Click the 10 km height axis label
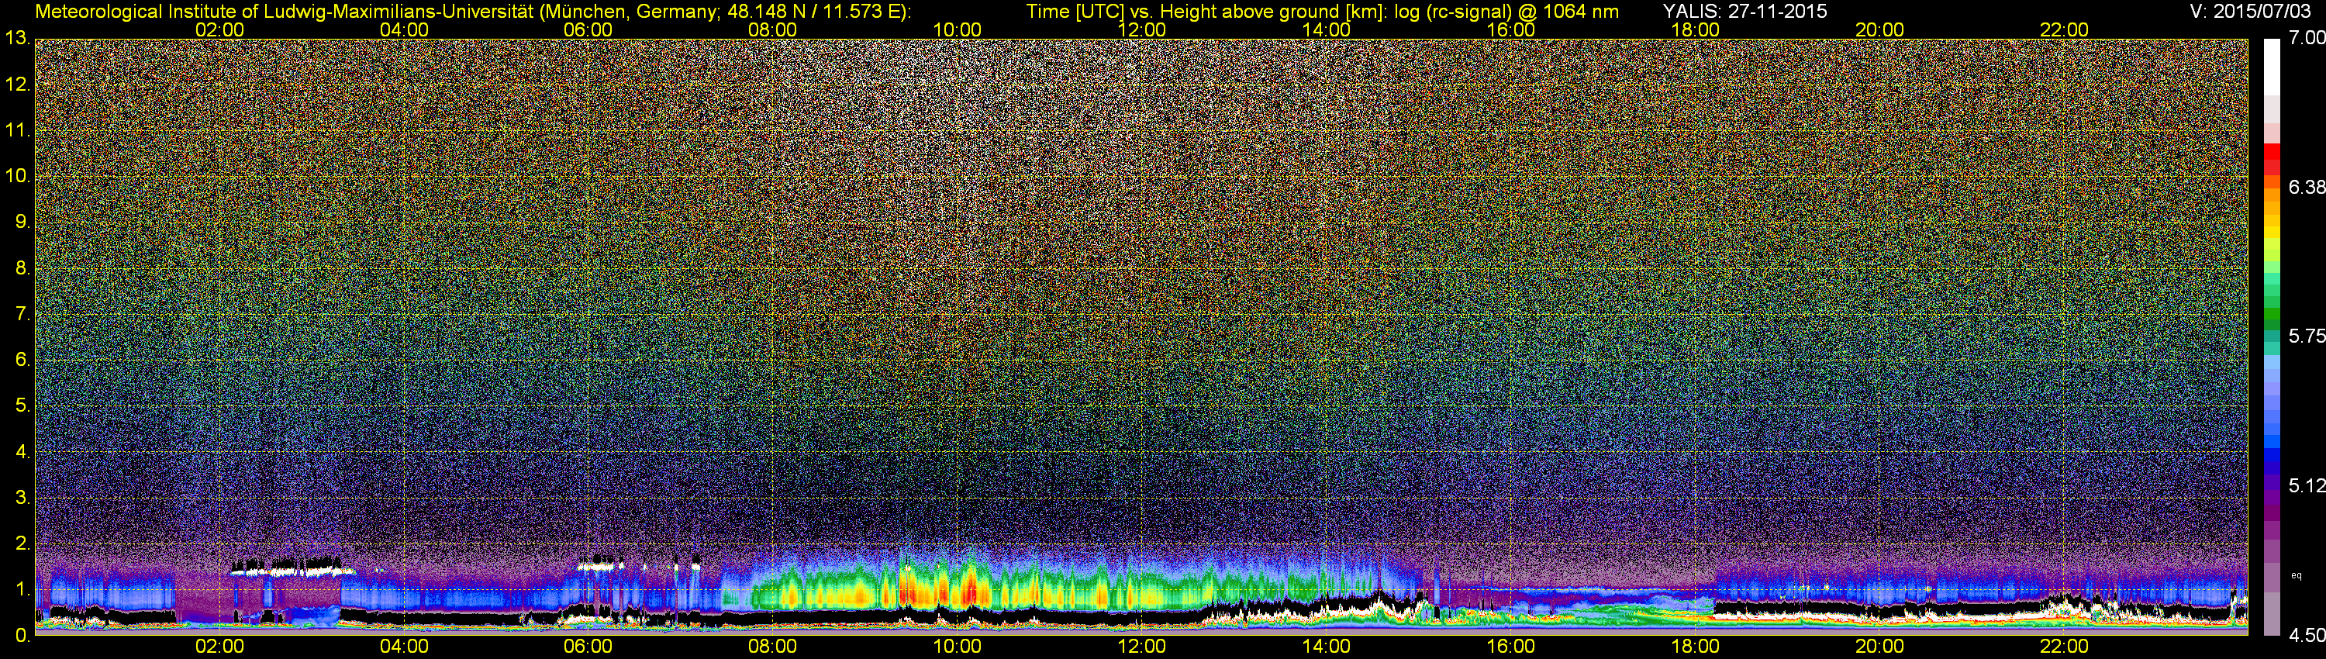The image size is (2326, 659). [x=17, y=176]
